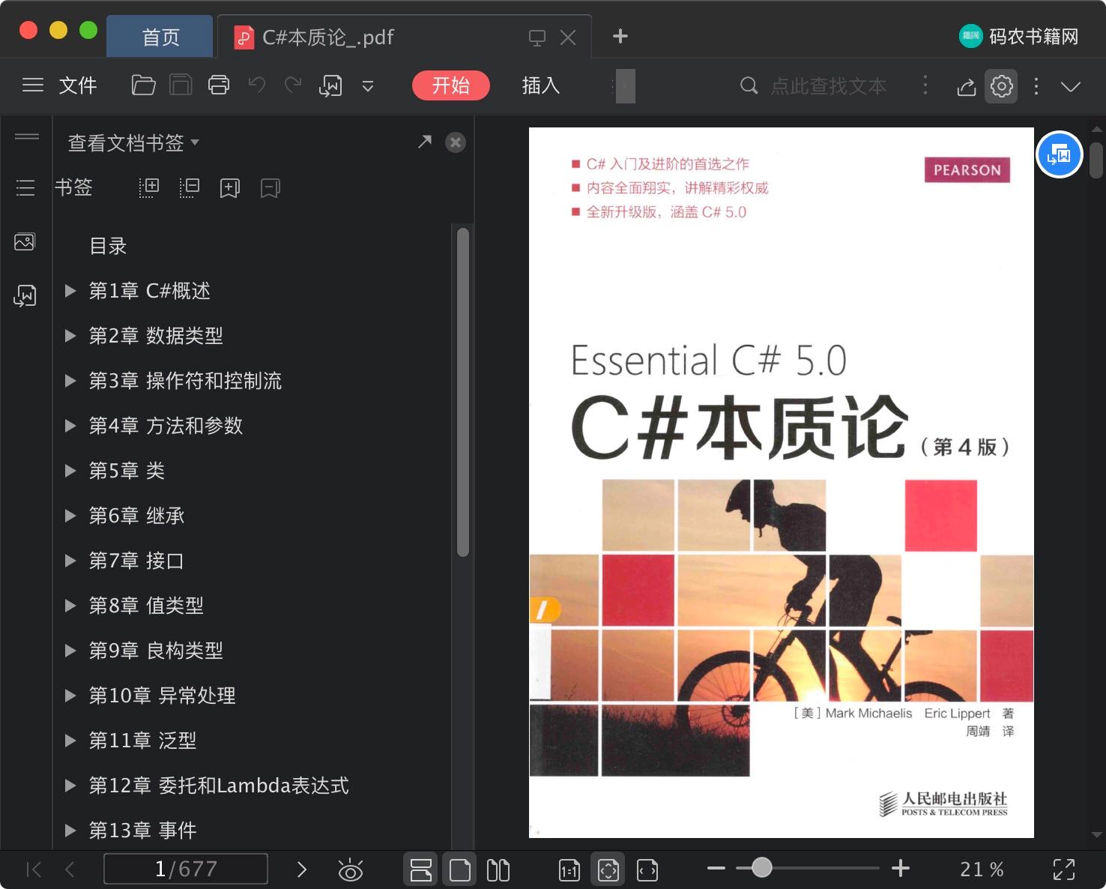Click the undo arrow icon
The image size is (1106, 889).
tap(257, 85)
